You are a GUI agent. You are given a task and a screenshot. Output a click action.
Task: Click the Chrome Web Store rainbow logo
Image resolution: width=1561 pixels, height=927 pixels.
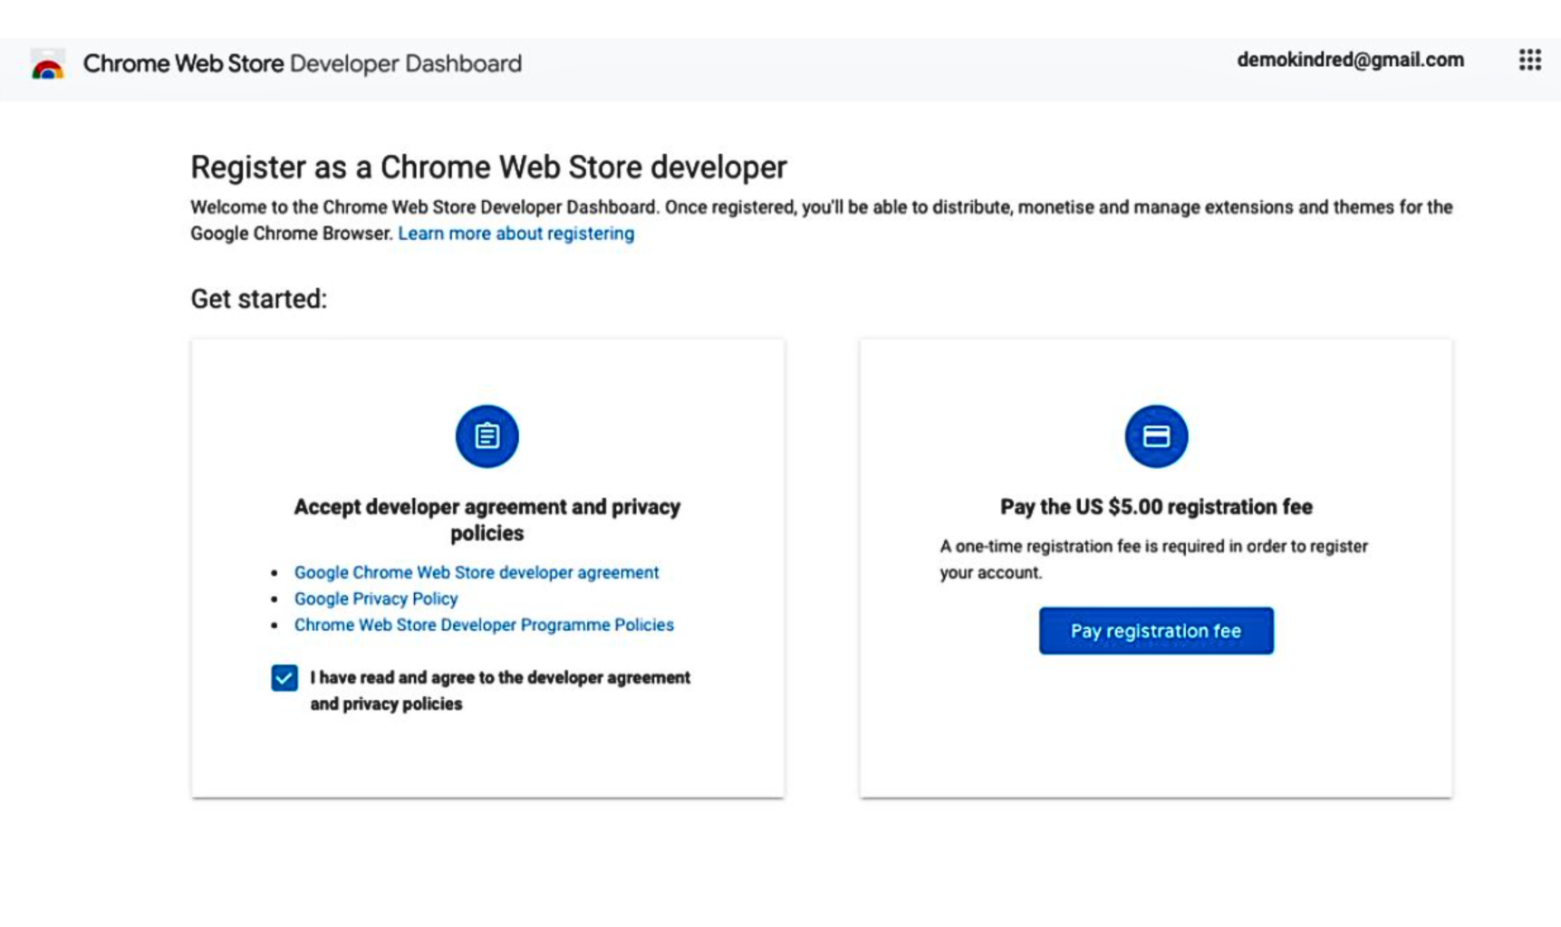[x=47, y=64]
